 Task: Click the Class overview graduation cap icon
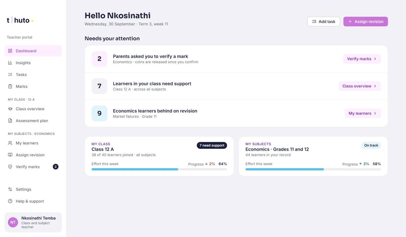10,109
